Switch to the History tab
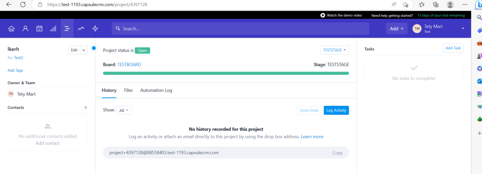Image resolution: width=482 pixels, height=174 pixels. coord(109,91)
